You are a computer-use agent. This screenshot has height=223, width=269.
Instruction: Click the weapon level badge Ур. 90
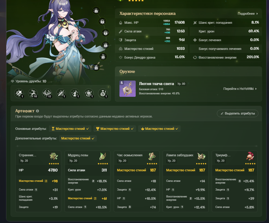[181, 84]
